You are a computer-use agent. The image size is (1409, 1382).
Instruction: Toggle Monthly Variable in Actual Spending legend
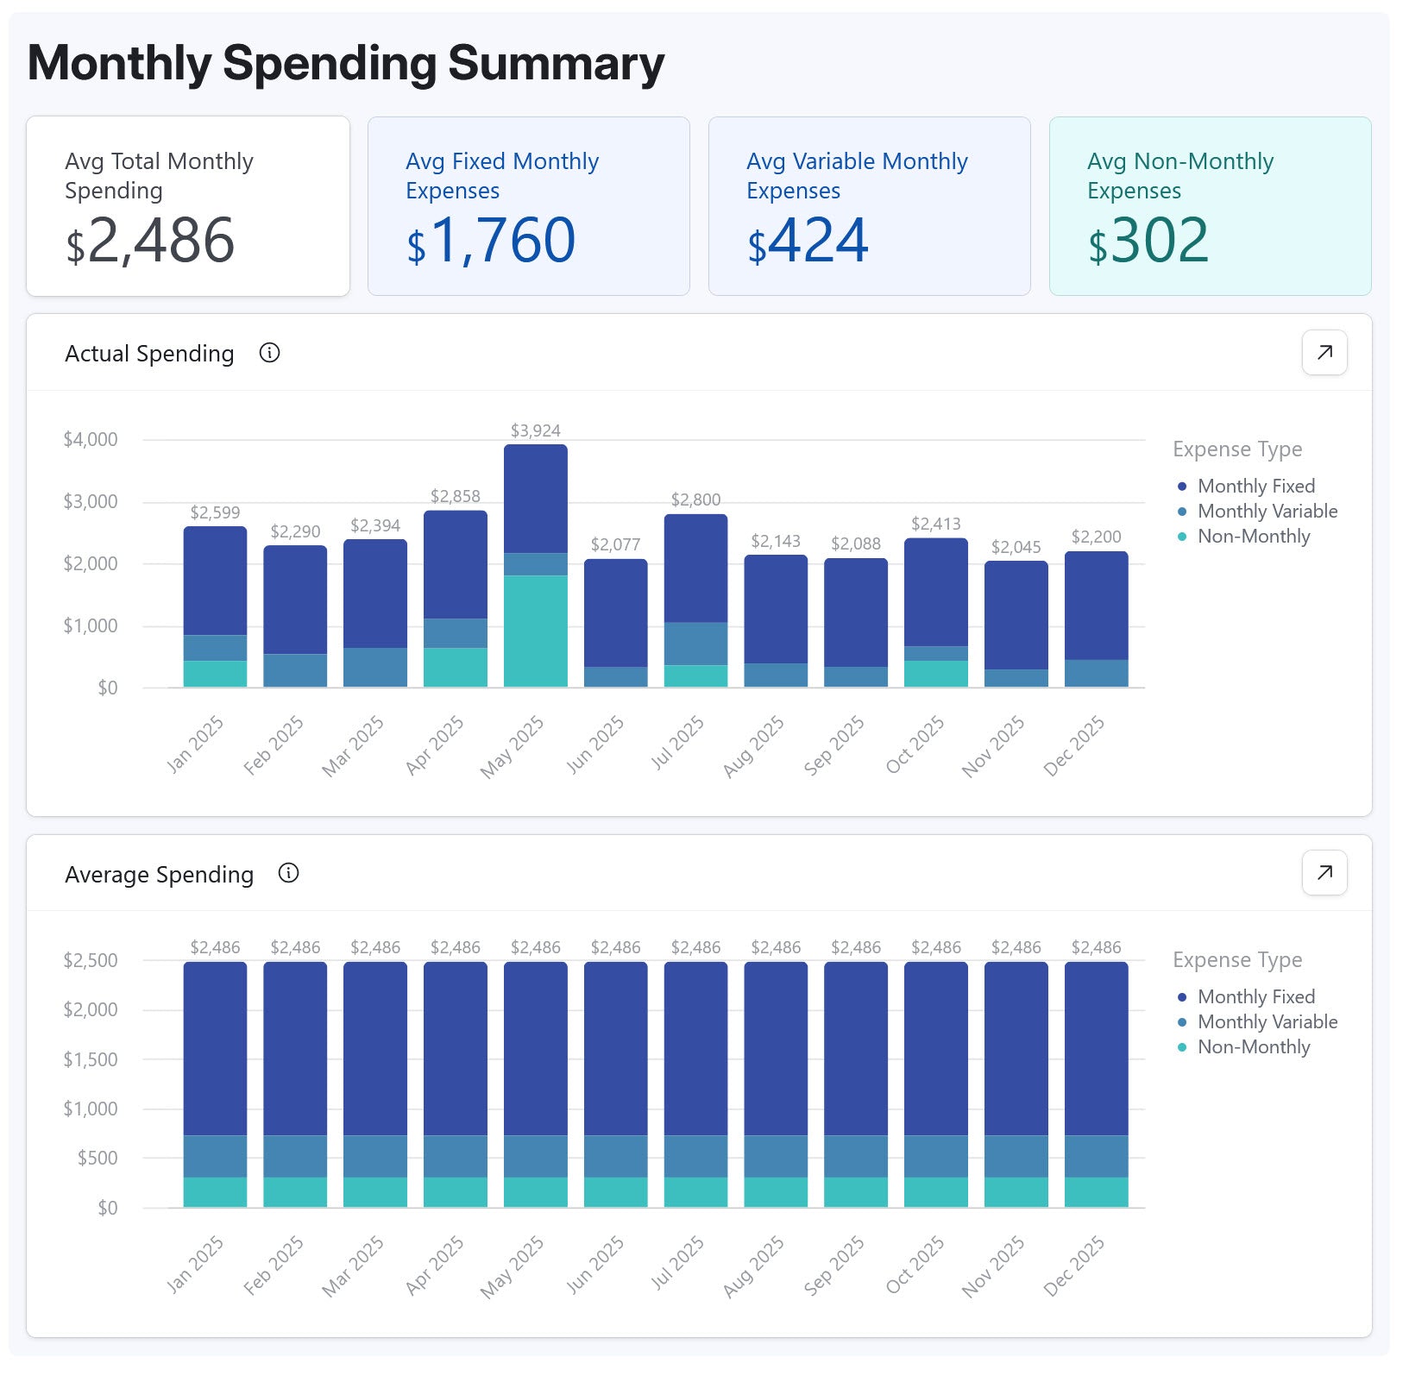[1266, 511]
